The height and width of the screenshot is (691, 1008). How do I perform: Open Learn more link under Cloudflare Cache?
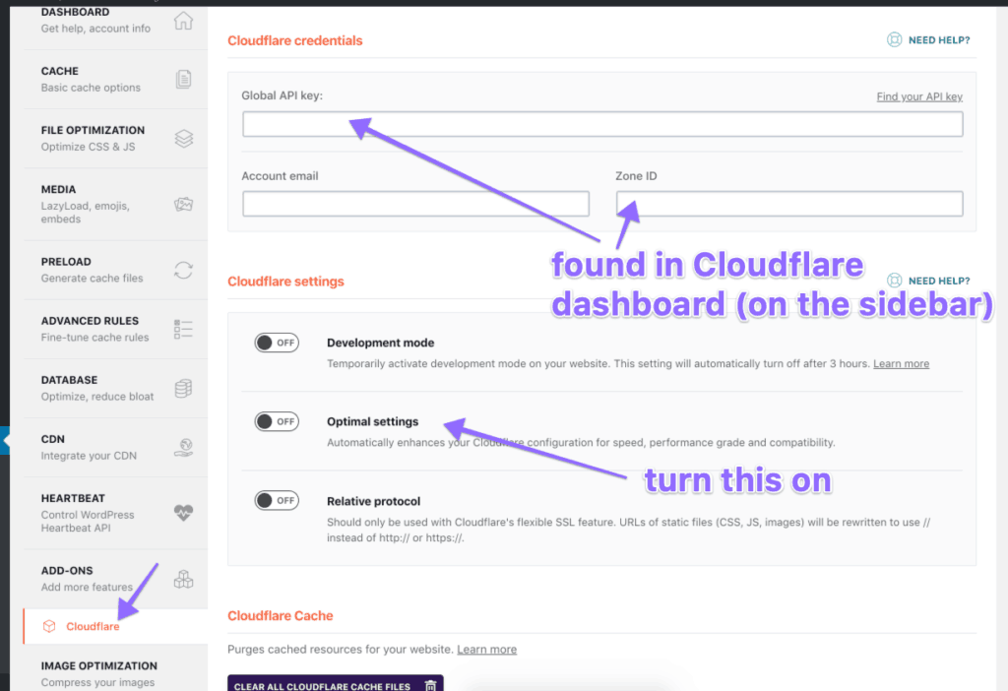click(x=486, y=650)
